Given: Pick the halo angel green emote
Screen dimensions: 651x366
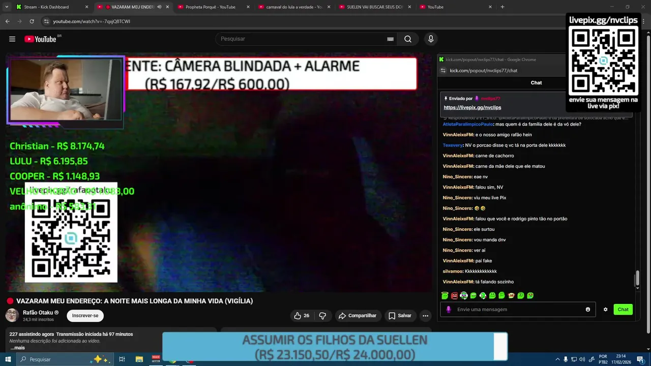Looking at the screenshot, I should tap(445, 295).
